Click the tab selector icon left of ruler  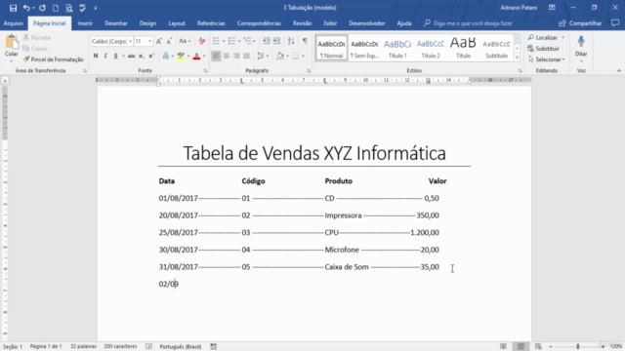pos(5,80)
